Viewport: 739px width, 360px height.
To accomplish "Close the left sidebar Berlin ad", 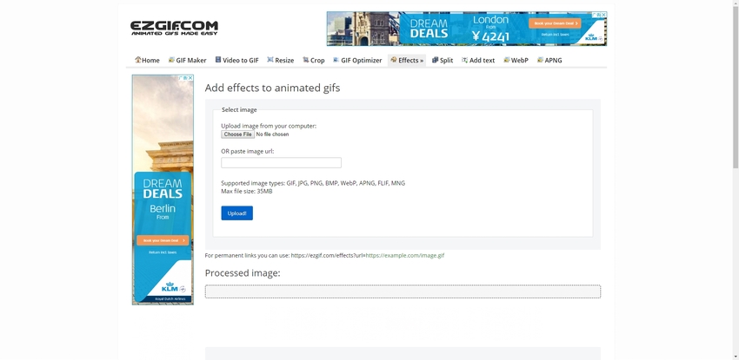I will coord(190,78).
